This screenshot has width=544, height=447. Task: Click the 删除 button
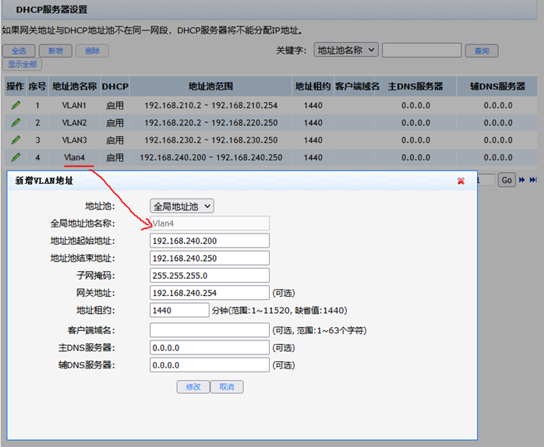(x=92, y=51)
